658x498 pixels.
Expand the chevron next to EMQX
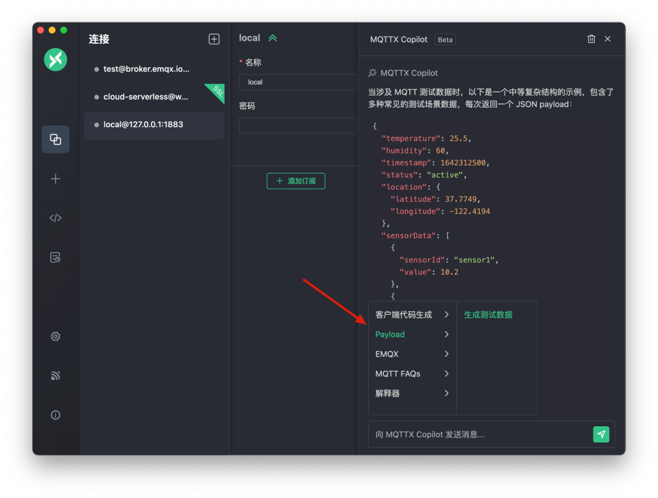click(447, 354)
